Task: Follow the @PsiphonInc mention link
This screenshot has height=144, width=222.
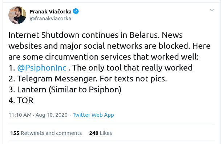Action: (x=42, y=68)
